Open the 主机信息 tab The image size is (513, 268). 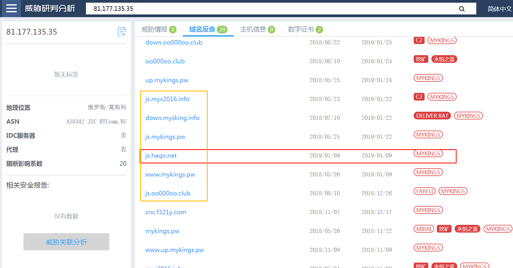click(x=257, y=29)
